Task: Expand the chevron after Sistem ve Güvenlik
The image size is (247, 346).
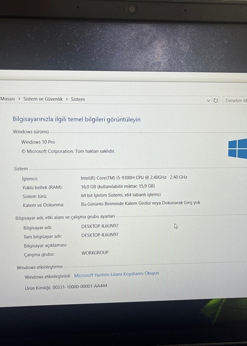Action: point(67,99)
